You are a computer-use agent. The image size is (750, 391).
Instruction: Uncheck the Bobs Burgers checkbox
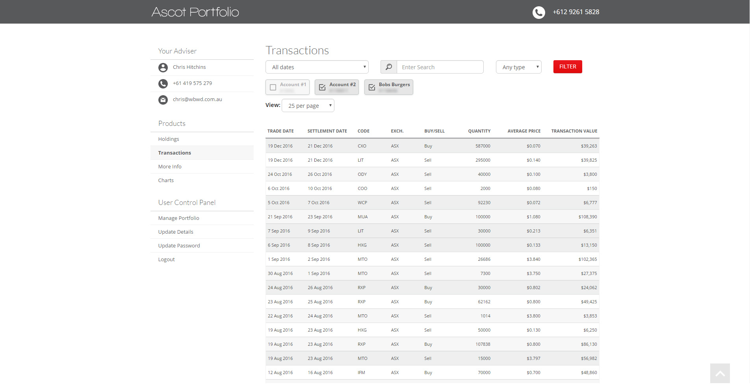371,87
